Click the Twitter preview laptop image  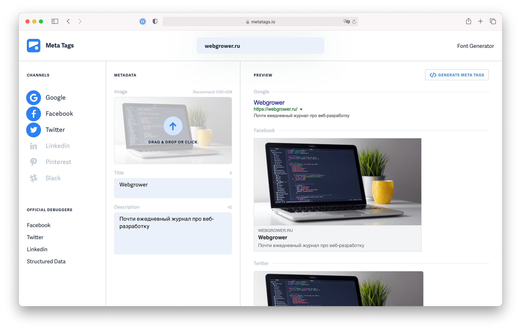(339, 289)
